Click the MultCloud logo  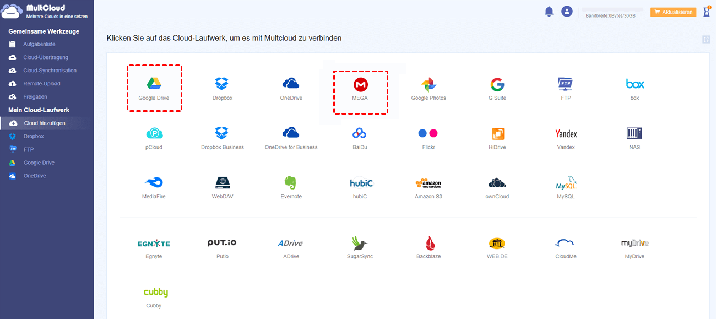point(45,12)
